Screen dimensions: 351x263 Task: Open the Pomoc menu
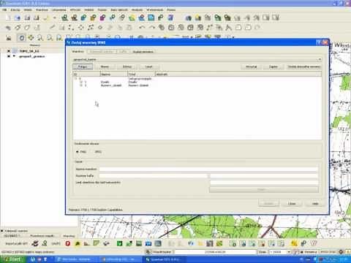point(171,9)
